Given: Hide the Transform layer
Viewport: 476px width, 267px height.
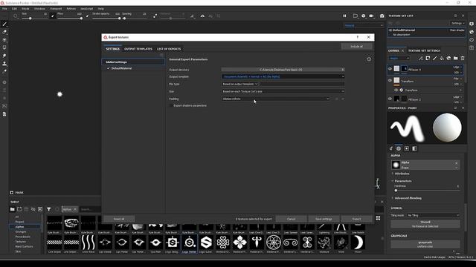Looking at the screenshot, I should (x=390, y=81).
